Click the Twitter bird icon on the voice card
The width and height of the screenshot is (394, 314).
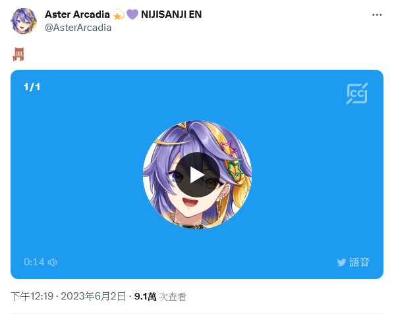click(x=341, y=263)
